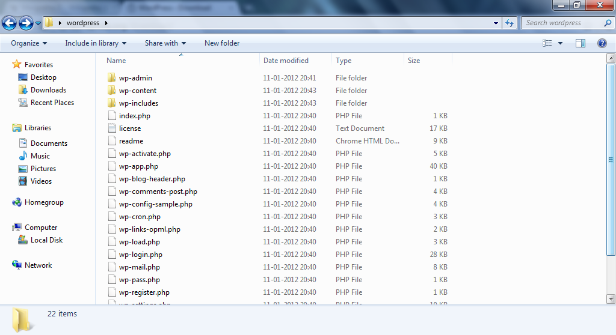Click the wp-blog-header.php file icon
The image size is (616, 335).
pyautogui.click(x=112, y=178)
